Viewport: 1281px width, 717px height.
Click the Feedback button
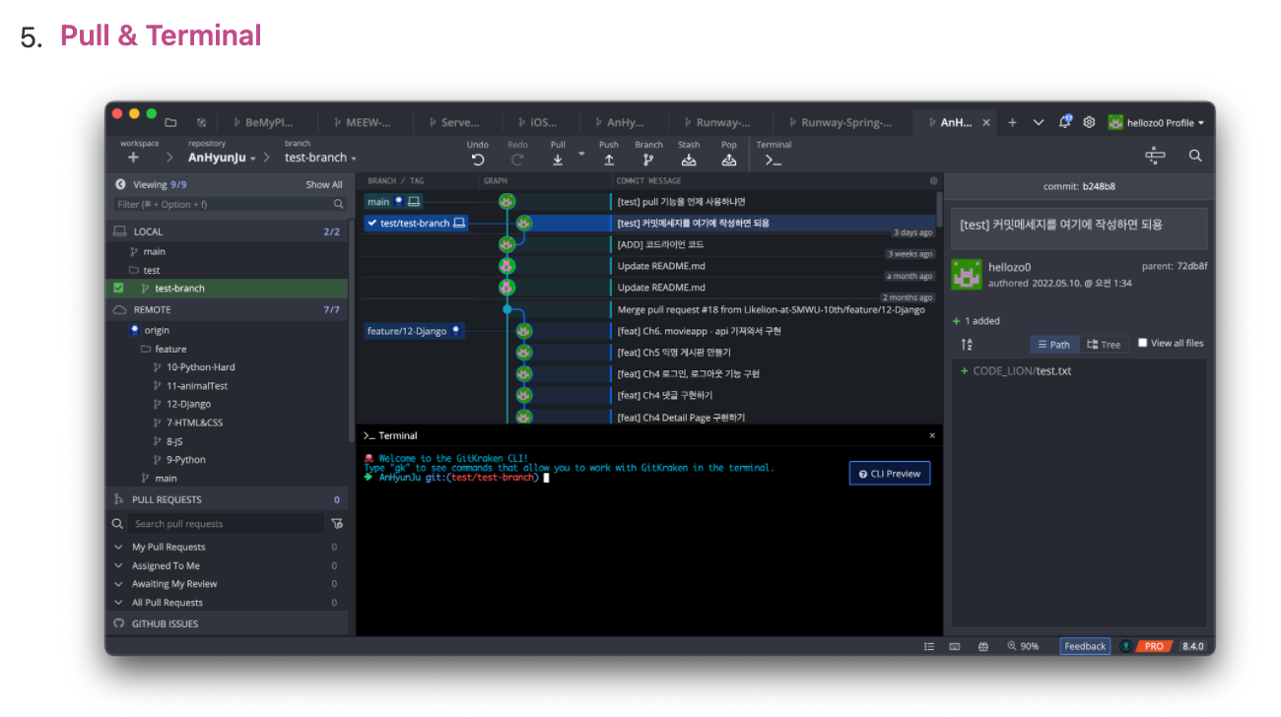pyautogui.click(x=1085, y=646)
